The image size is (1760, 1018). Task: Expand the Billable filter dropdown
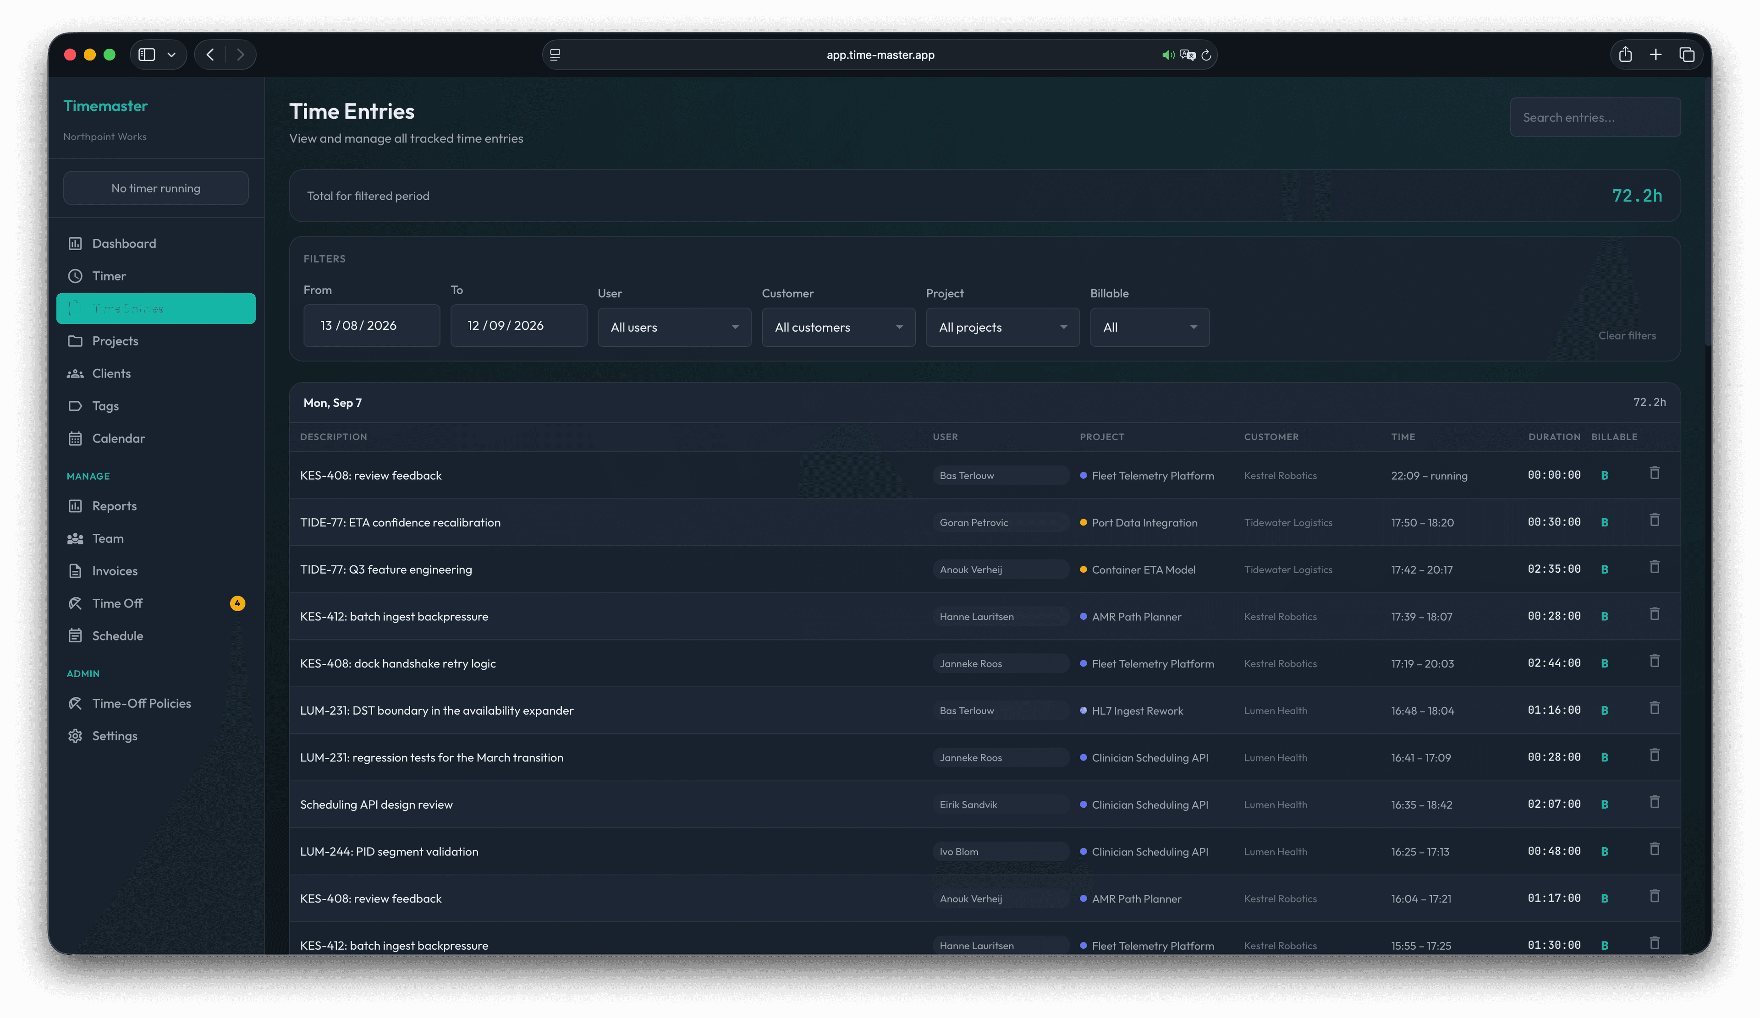1149,328
